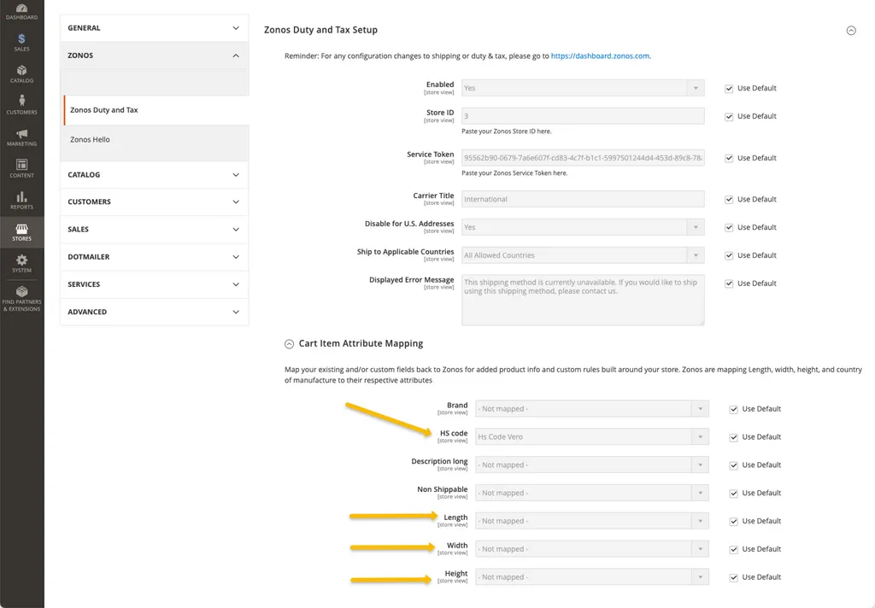Toggle Use Default for Brand mapping
The height and width of the screenshot is (608, 875).
click(x=733, y=409)
